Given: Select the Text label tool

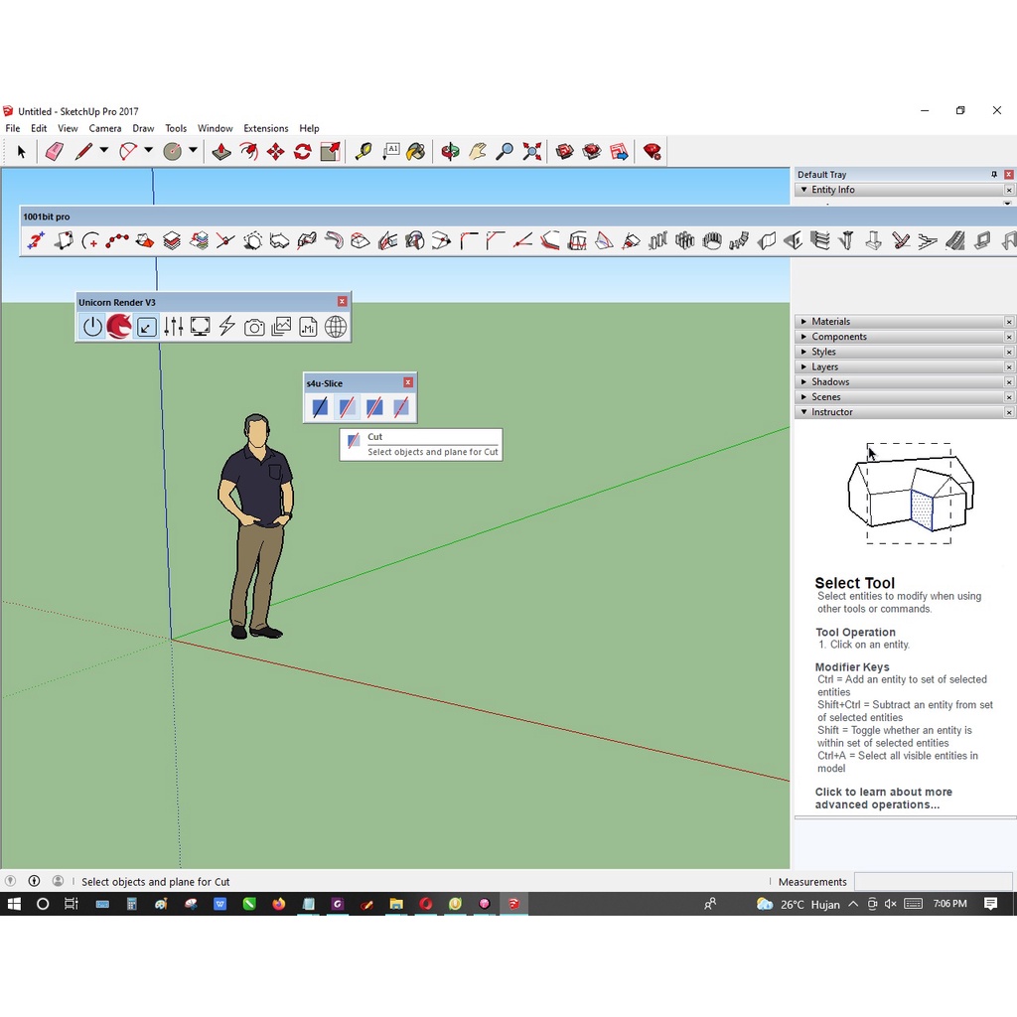Looking at the screenshot, I should (x=390, y=152).
